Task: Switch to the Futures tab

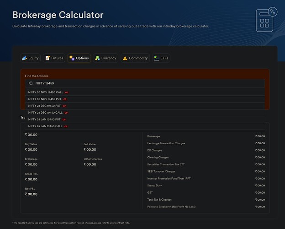Action: tap(54, 58)
